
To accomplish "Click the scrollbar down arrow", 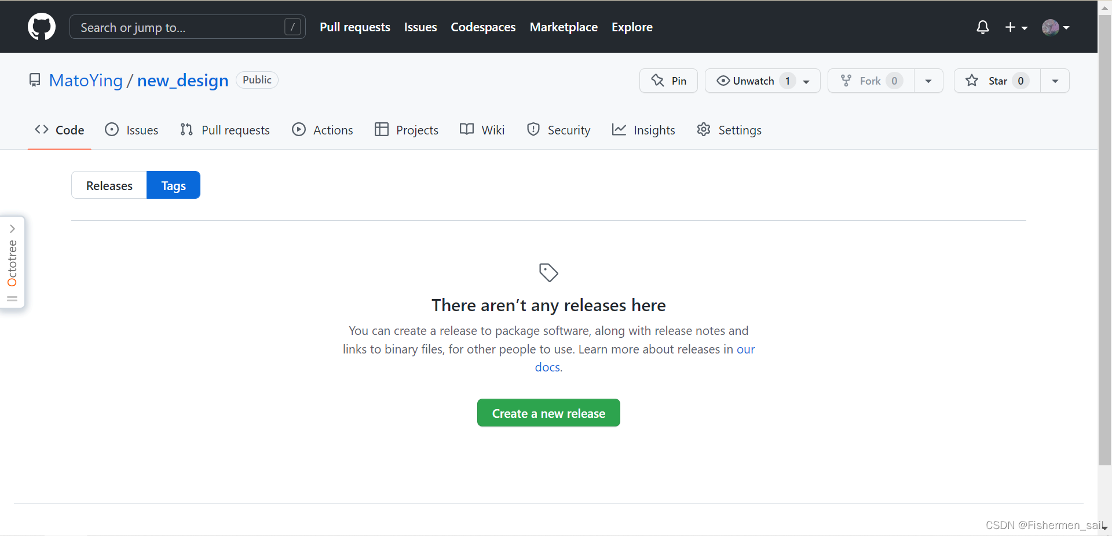I will coord(1105,528).
